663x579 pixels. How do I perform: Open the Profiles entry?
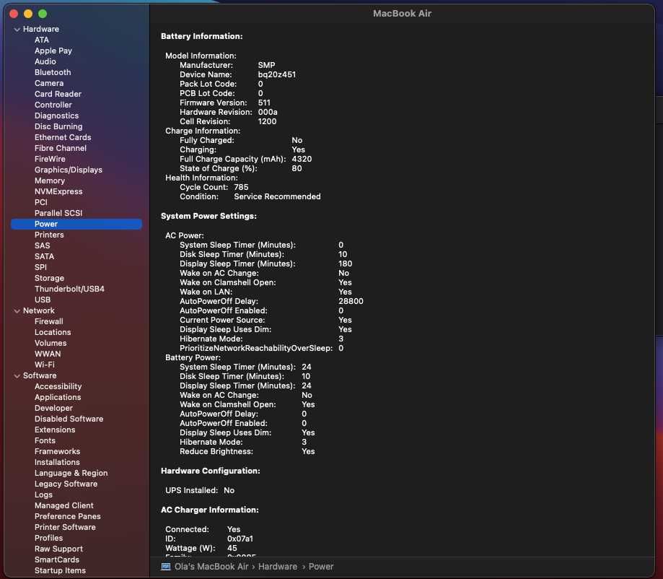(48, 538)
